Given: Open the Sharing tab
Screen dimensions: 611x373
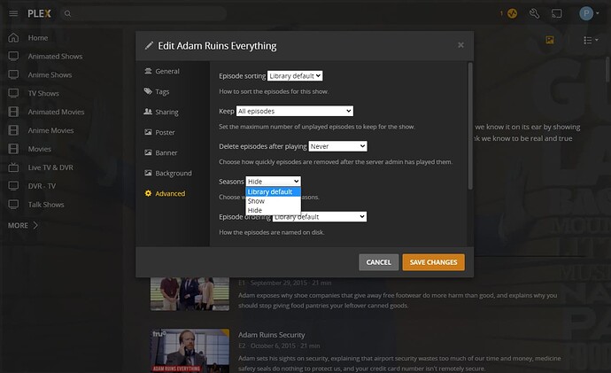Looking at the screenshot, I should (161, 113).
